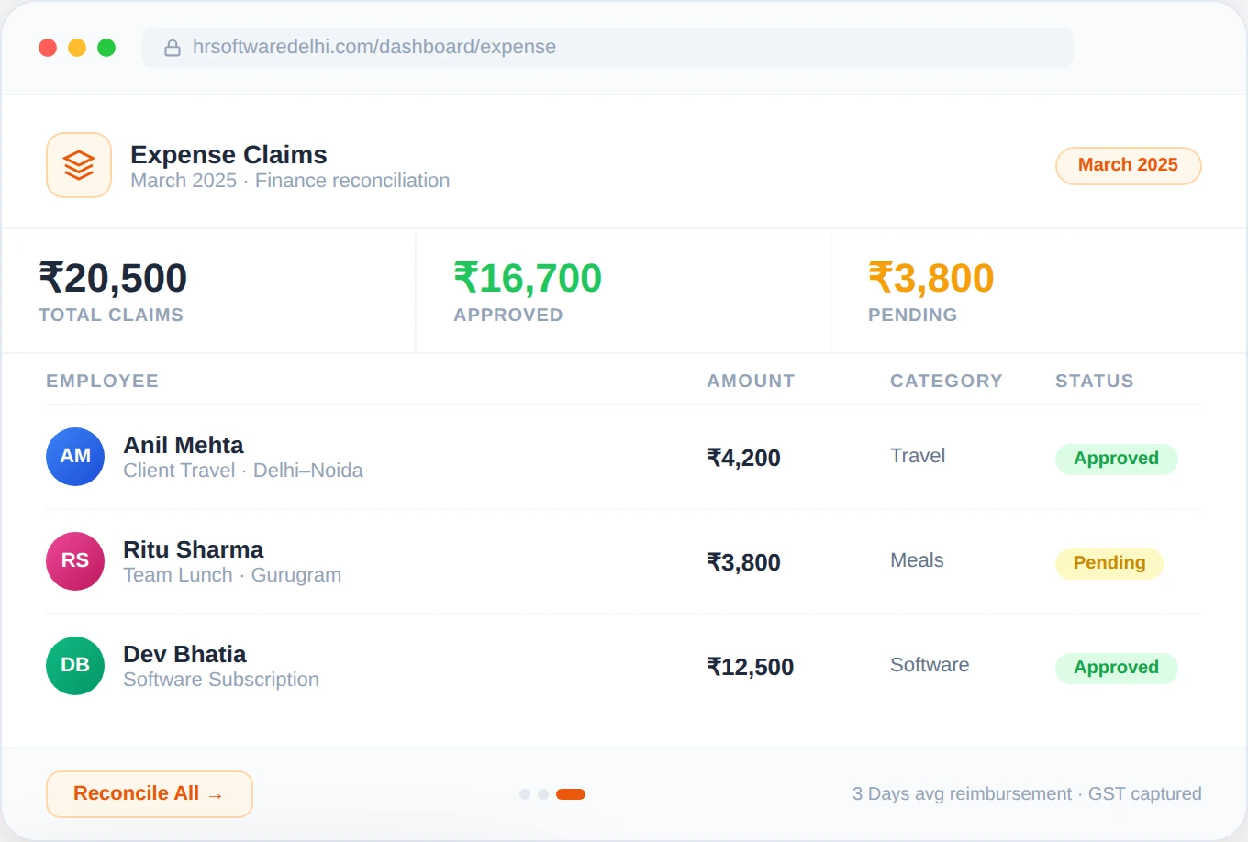Select Ritu Sharma's RS avatar badge
This screenshot has height=842, width=1248.
(x=74, y=560)
